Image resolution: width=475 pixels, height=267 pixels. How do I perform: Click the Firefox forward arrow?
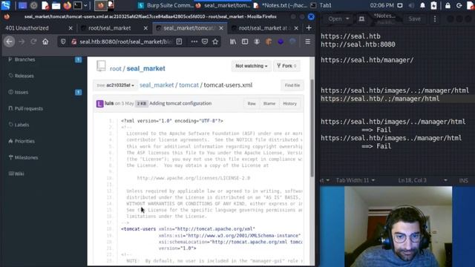[22, 42]
